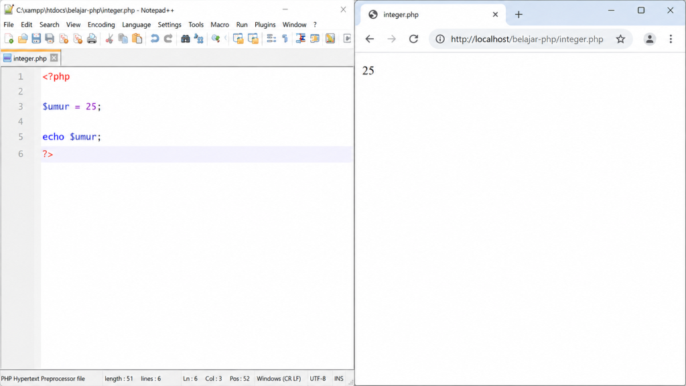
Task: Open Language menu in Notepad++
Action: [136, 25]
